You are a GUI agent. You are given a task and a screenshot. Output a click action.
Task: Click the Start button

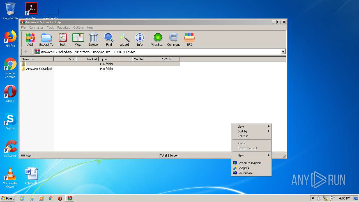(x=8, y=198)
